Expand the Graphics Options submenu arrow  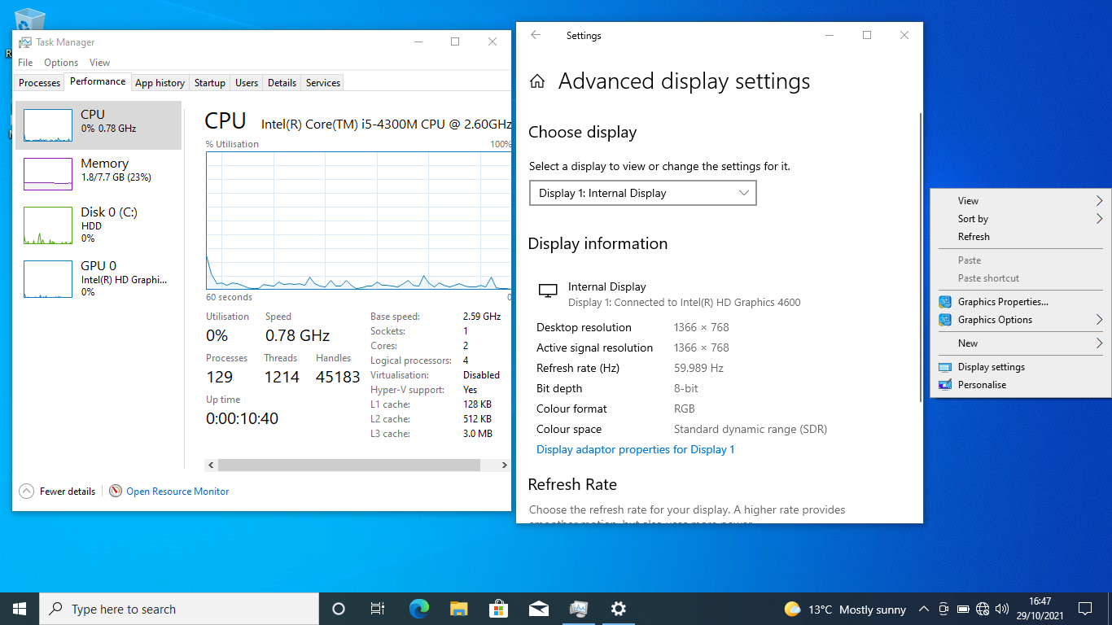[1099, 320]
